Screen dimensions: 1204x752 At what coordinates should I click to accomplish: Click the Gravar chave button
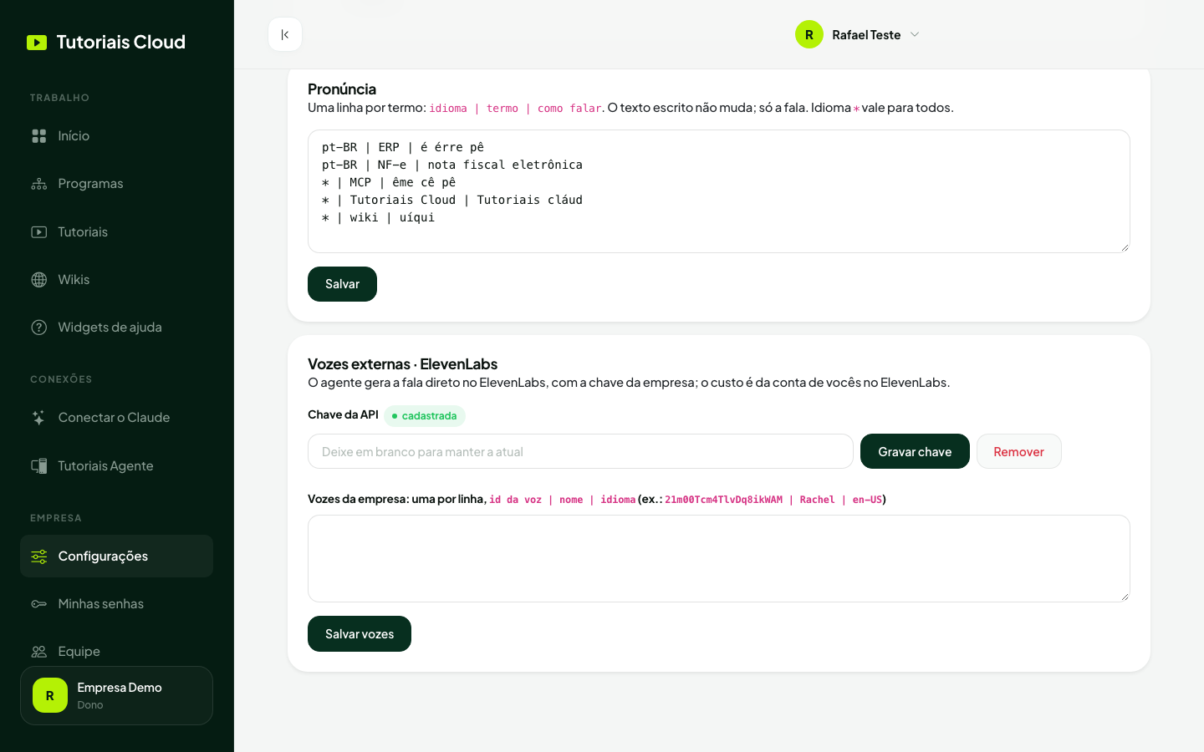pyautogui.click(x=915, y=451)
